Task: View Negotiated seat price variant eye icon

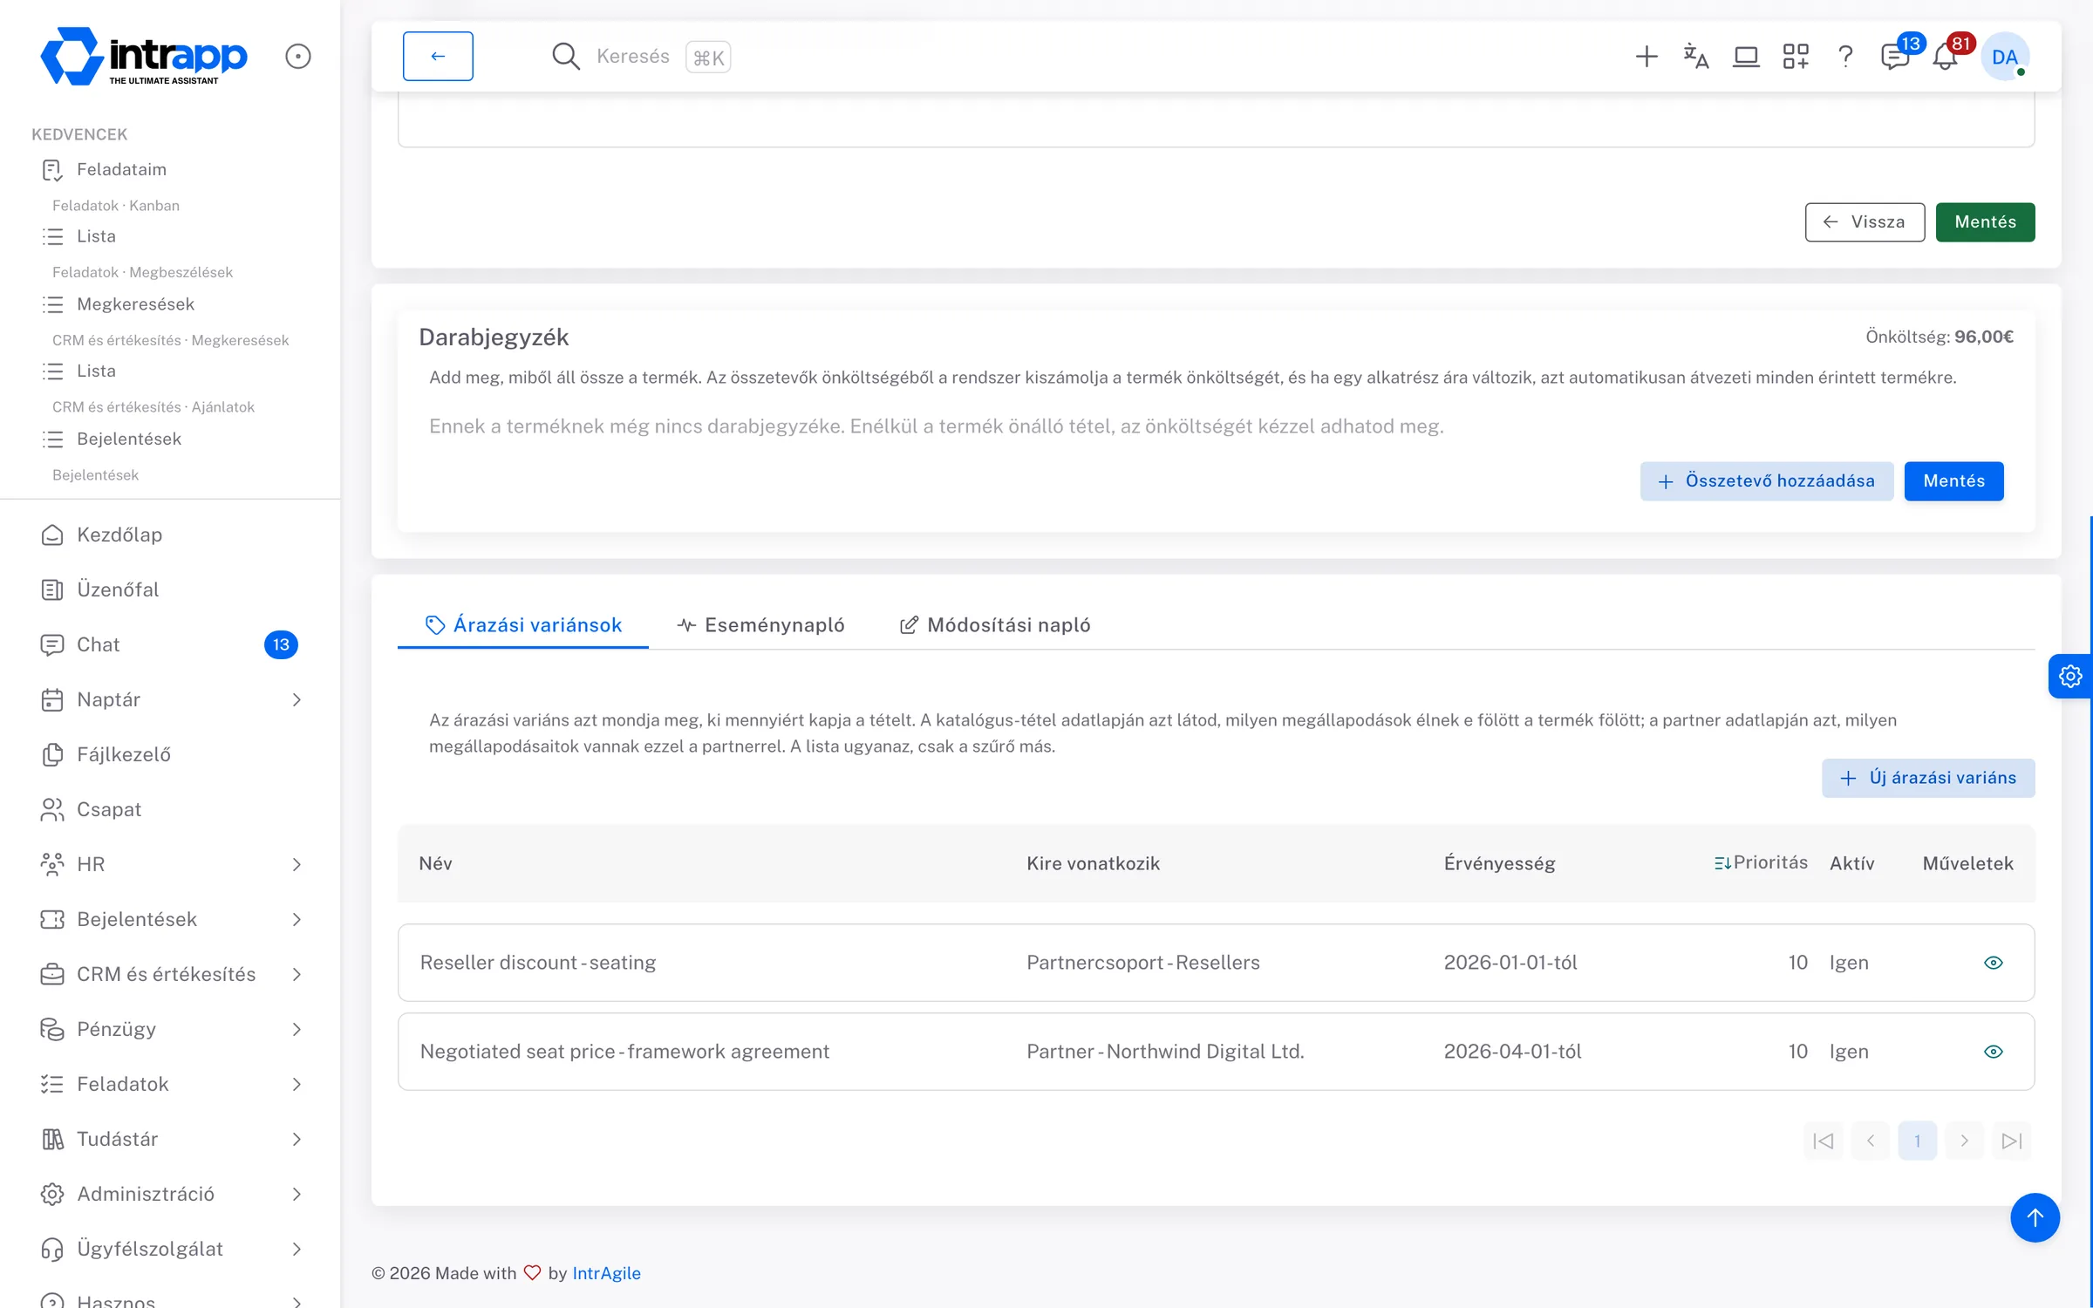Action: [x=1993, y=1052]
